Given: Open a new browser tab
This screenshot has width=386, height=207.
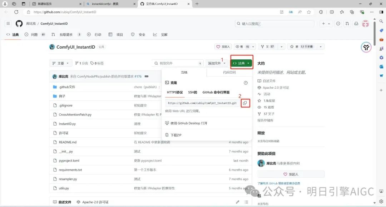Looking at the screenshot, I should click(x=197, y=4).
